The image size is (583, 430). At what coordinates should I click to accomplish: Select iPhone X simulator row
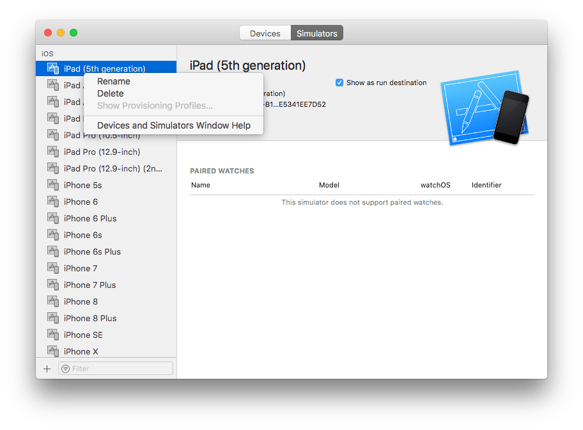pyautogui.click(x=106, y=351)
